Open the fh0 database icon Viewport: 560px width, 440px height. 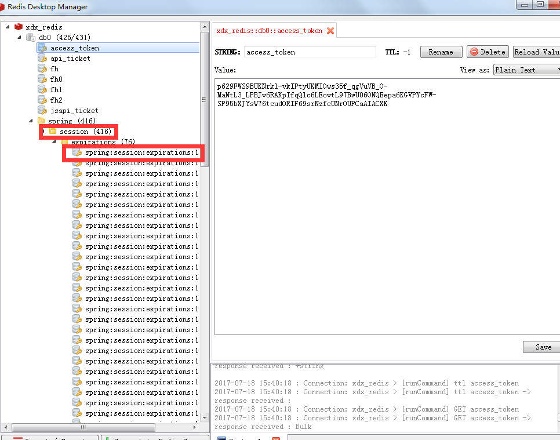(41, 79)
